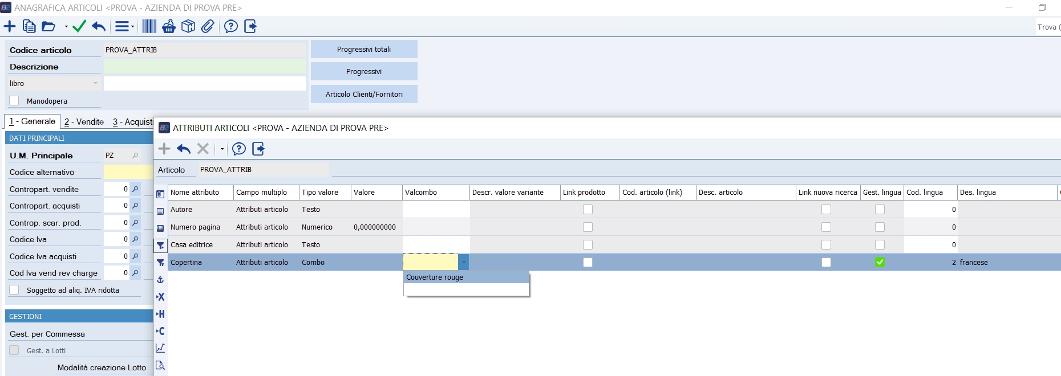Open Codice Iva acquisti lookup magnifier
Image resolution: width=1061 pixels, height=376 pixels.
135,256
